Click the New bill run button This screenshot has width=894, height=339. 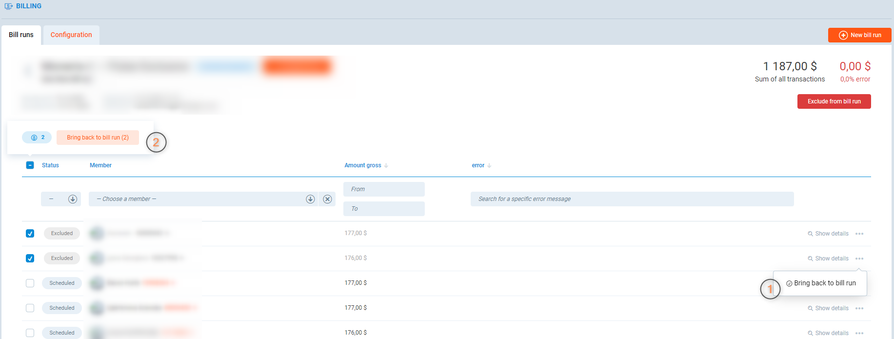(859, 35)
